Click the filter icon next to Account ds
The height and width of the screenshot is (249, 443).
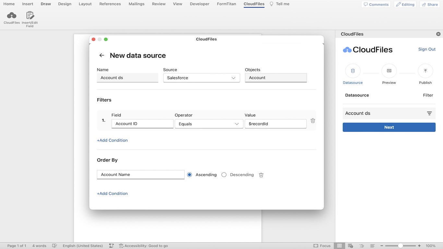pos(429,113)
